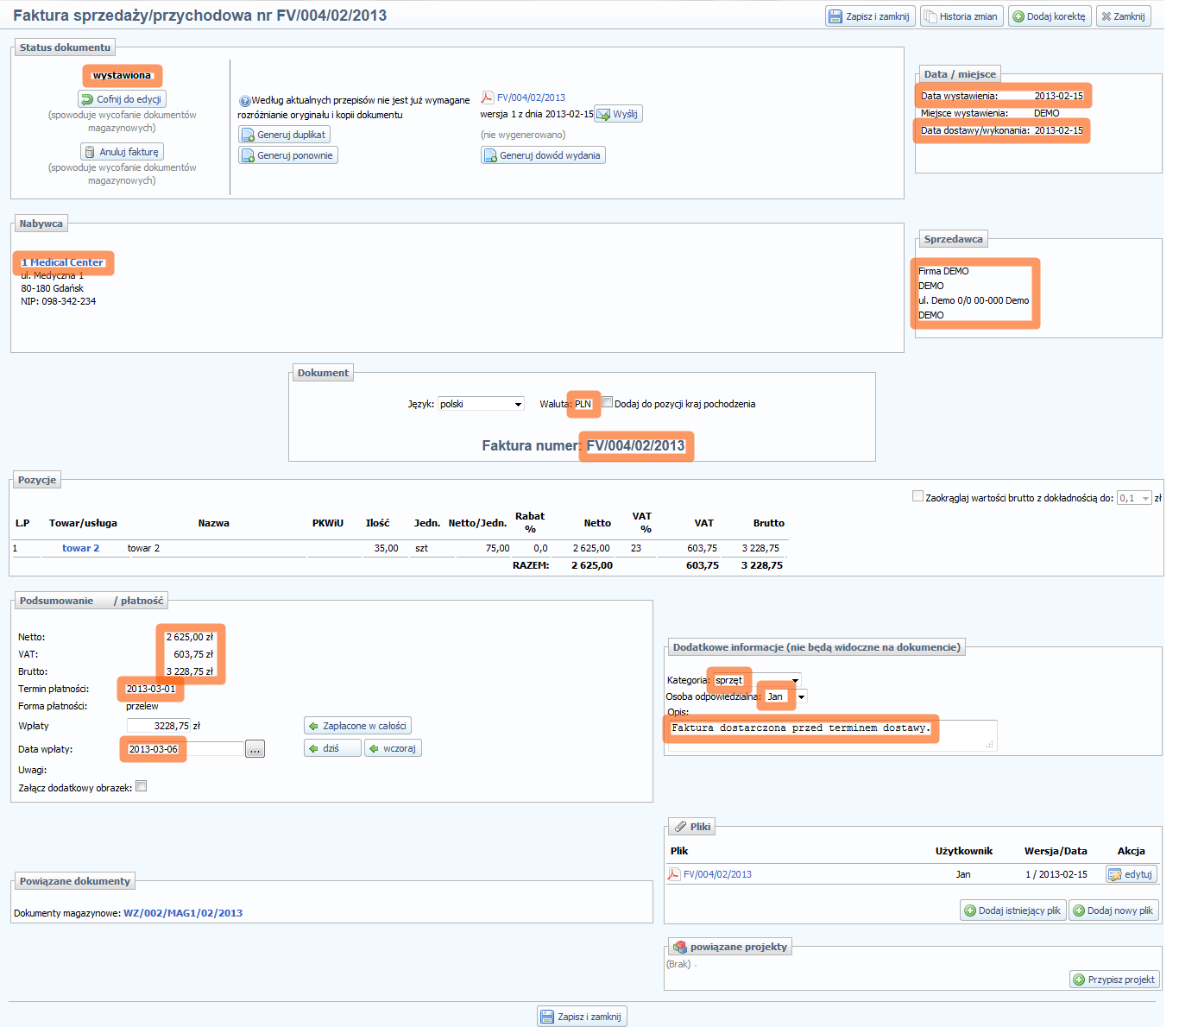The width and height of the screenshot is (1179, 1027).
Task: Open date picker next to Data wpłaty
Action: [x=255, y=749]
